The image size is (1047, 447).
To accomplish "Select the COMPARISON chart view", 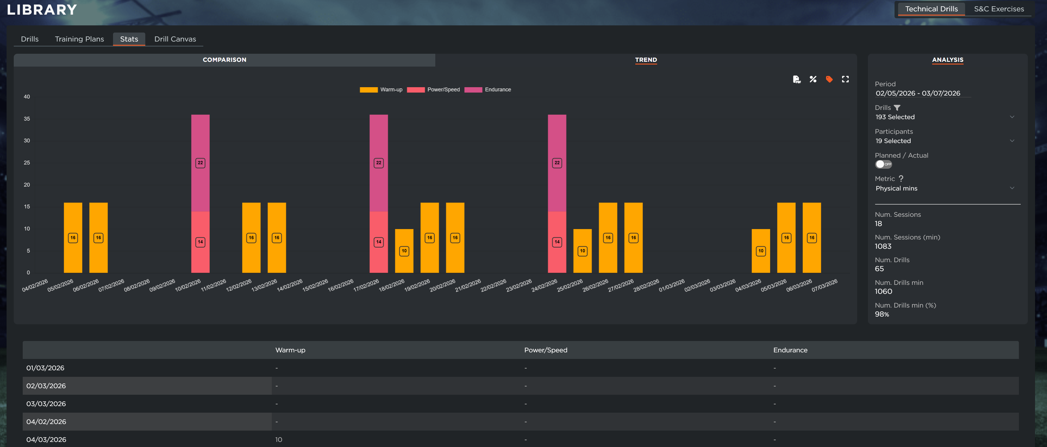I will tap(224, 60).
